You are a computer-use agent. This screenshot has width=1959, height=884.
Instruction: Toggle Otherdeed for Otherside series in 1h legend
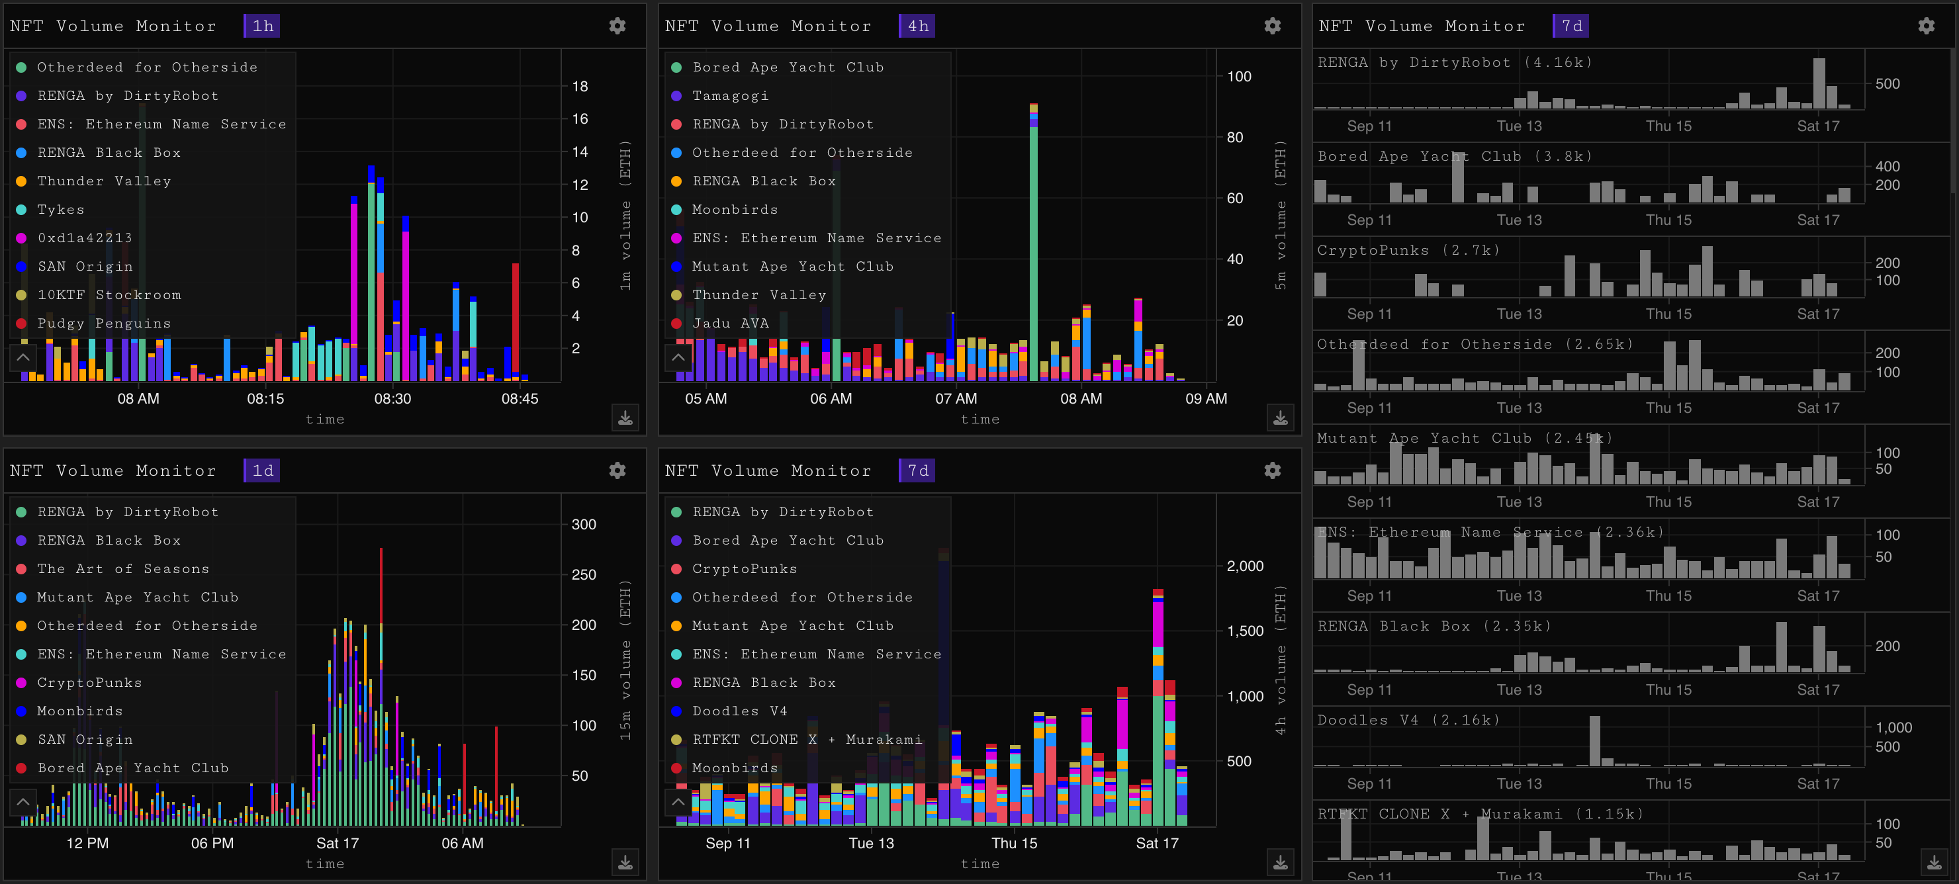click(x=147, y=67)
